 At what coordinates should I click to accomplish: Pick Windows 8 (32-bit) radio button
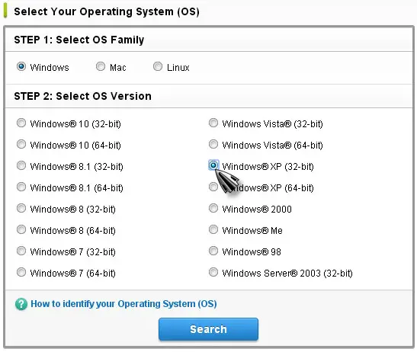pyautogui.click(x=21, y=208)
